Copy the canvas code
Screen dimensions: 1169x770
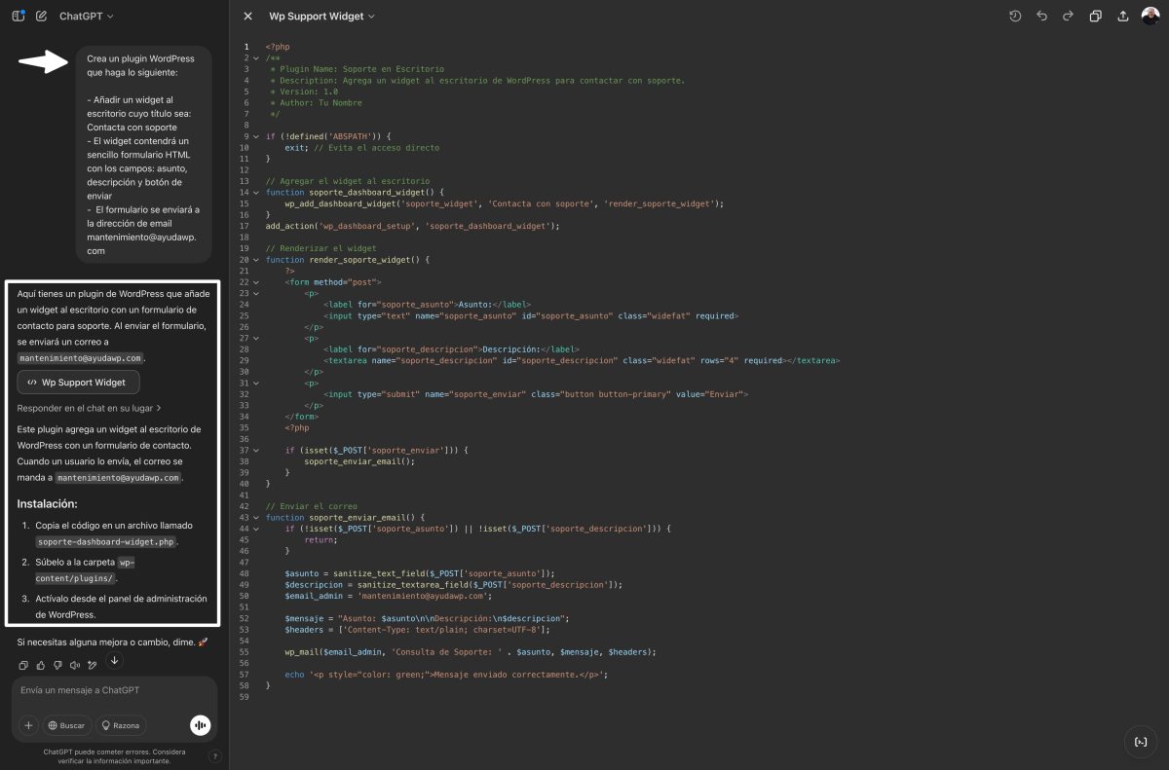click(1096, 16)
